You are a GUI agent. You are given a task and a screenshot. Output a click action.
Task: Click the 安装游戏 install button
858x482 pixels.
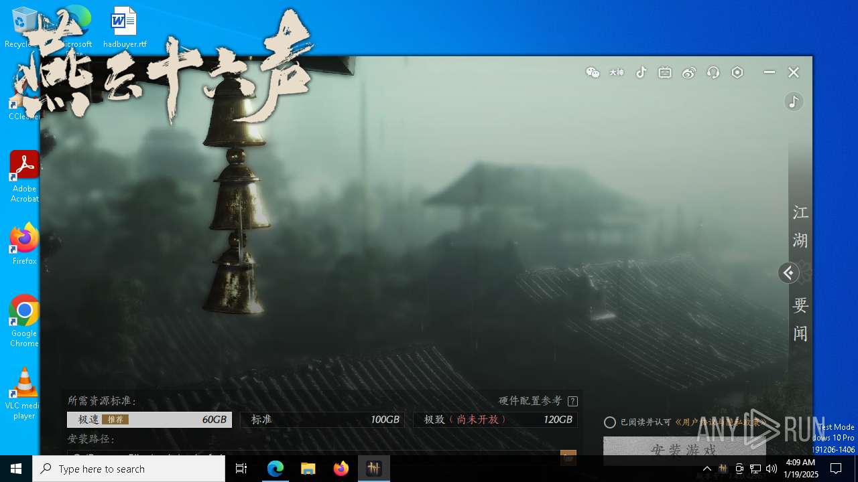684,450
